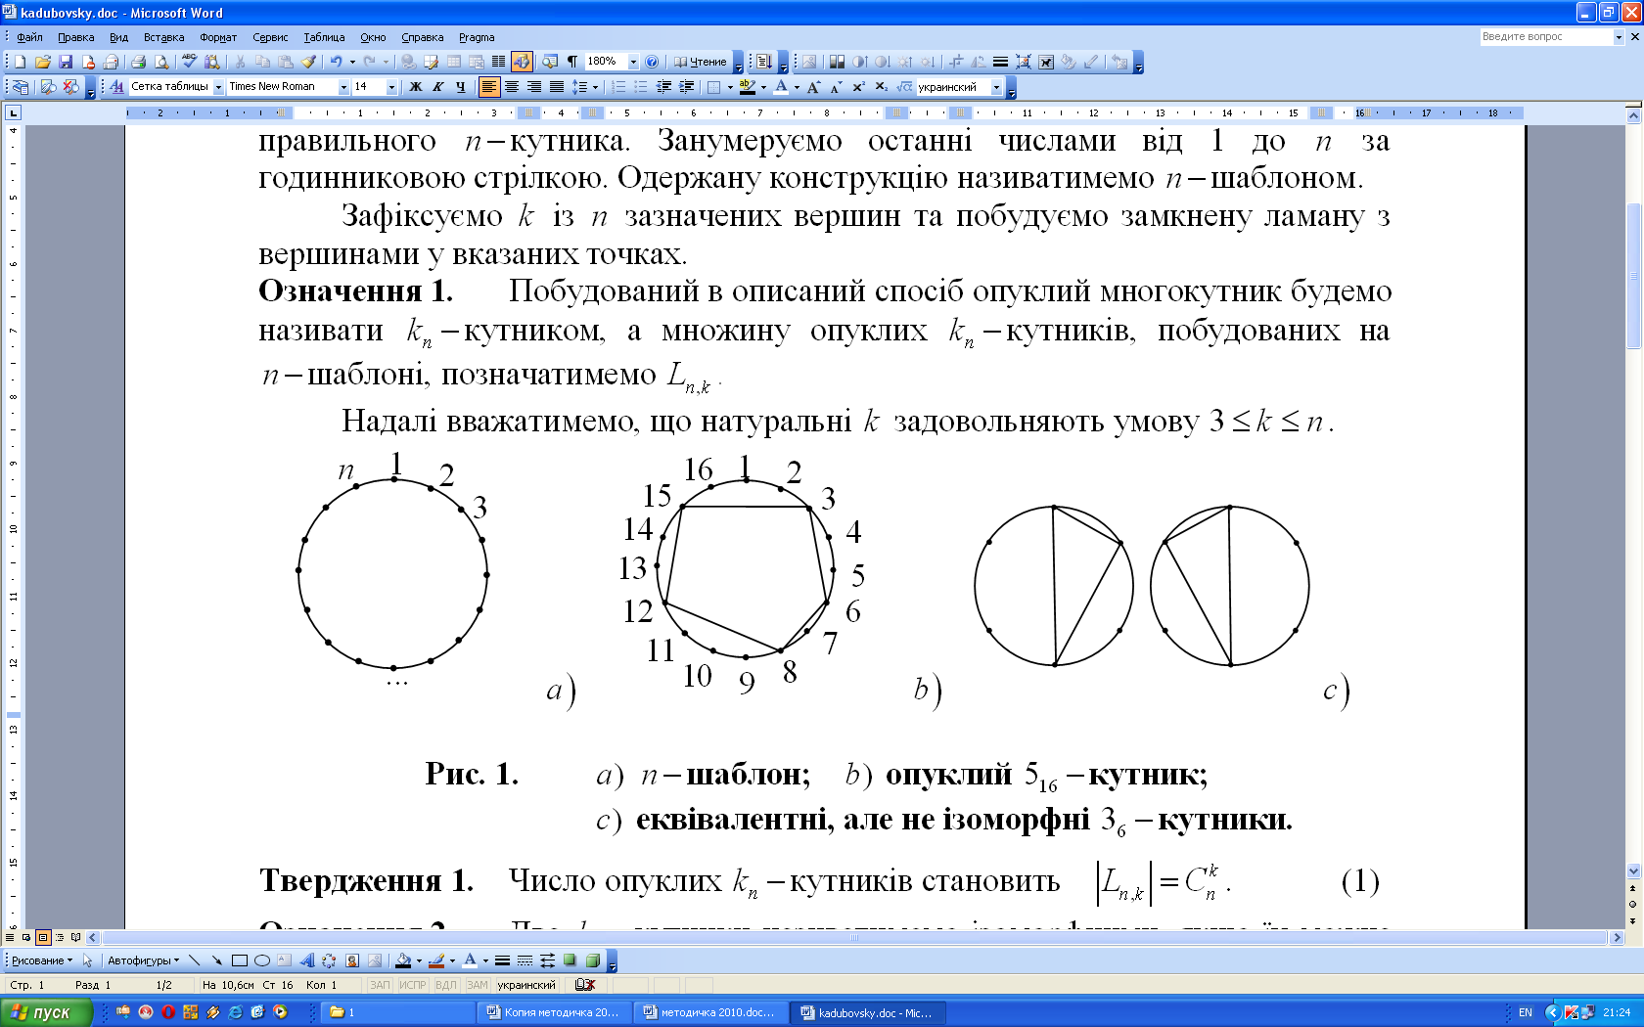
Task: Click Styles and Formatting icon
Action: [116, 87]
